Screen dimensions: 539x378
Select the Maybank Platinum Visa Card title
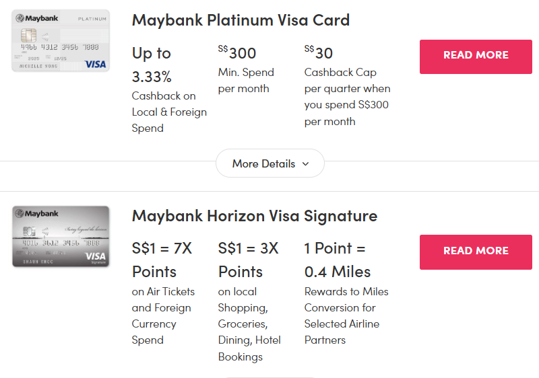[x=241, y=20]
